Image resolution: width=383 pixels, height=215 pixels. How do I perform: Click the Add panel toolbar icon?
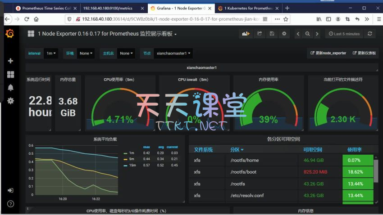pos(246,34)
